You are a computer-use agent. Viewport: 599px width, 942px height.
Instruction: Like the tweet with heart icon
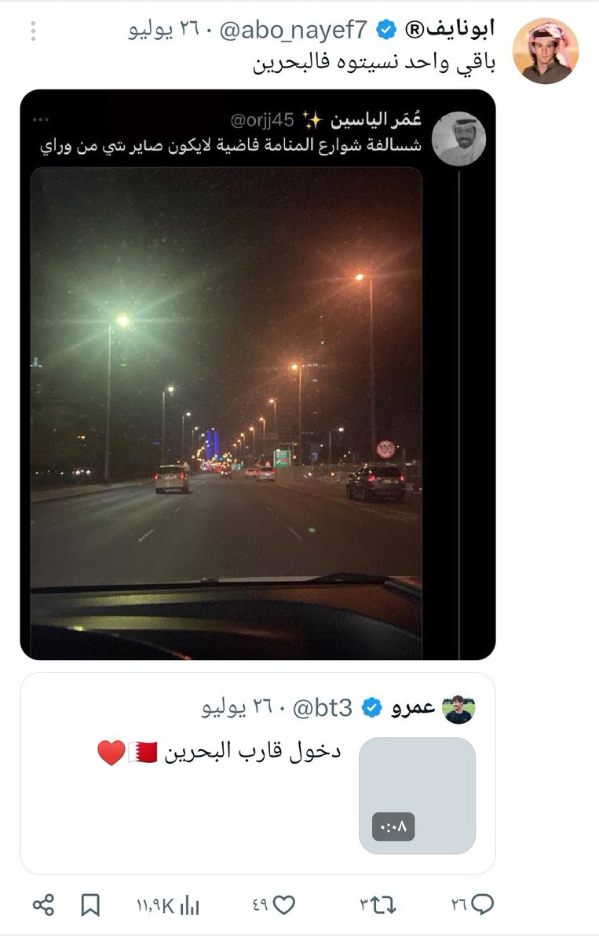pyautogui.click(x=274, y=905)
